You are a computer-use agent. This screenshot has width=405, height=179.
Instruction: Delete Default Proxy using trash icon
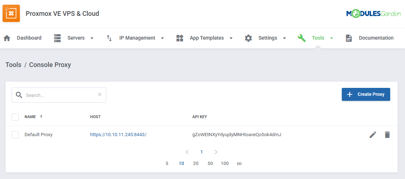click(x=387, y=135)
